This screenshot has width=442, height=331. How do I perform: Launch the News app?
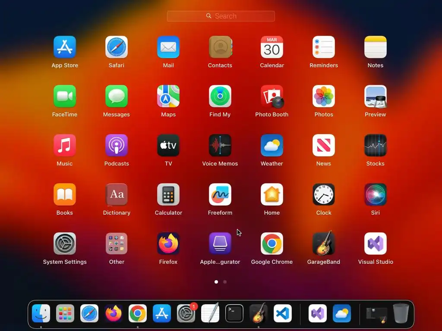point(324,145)
